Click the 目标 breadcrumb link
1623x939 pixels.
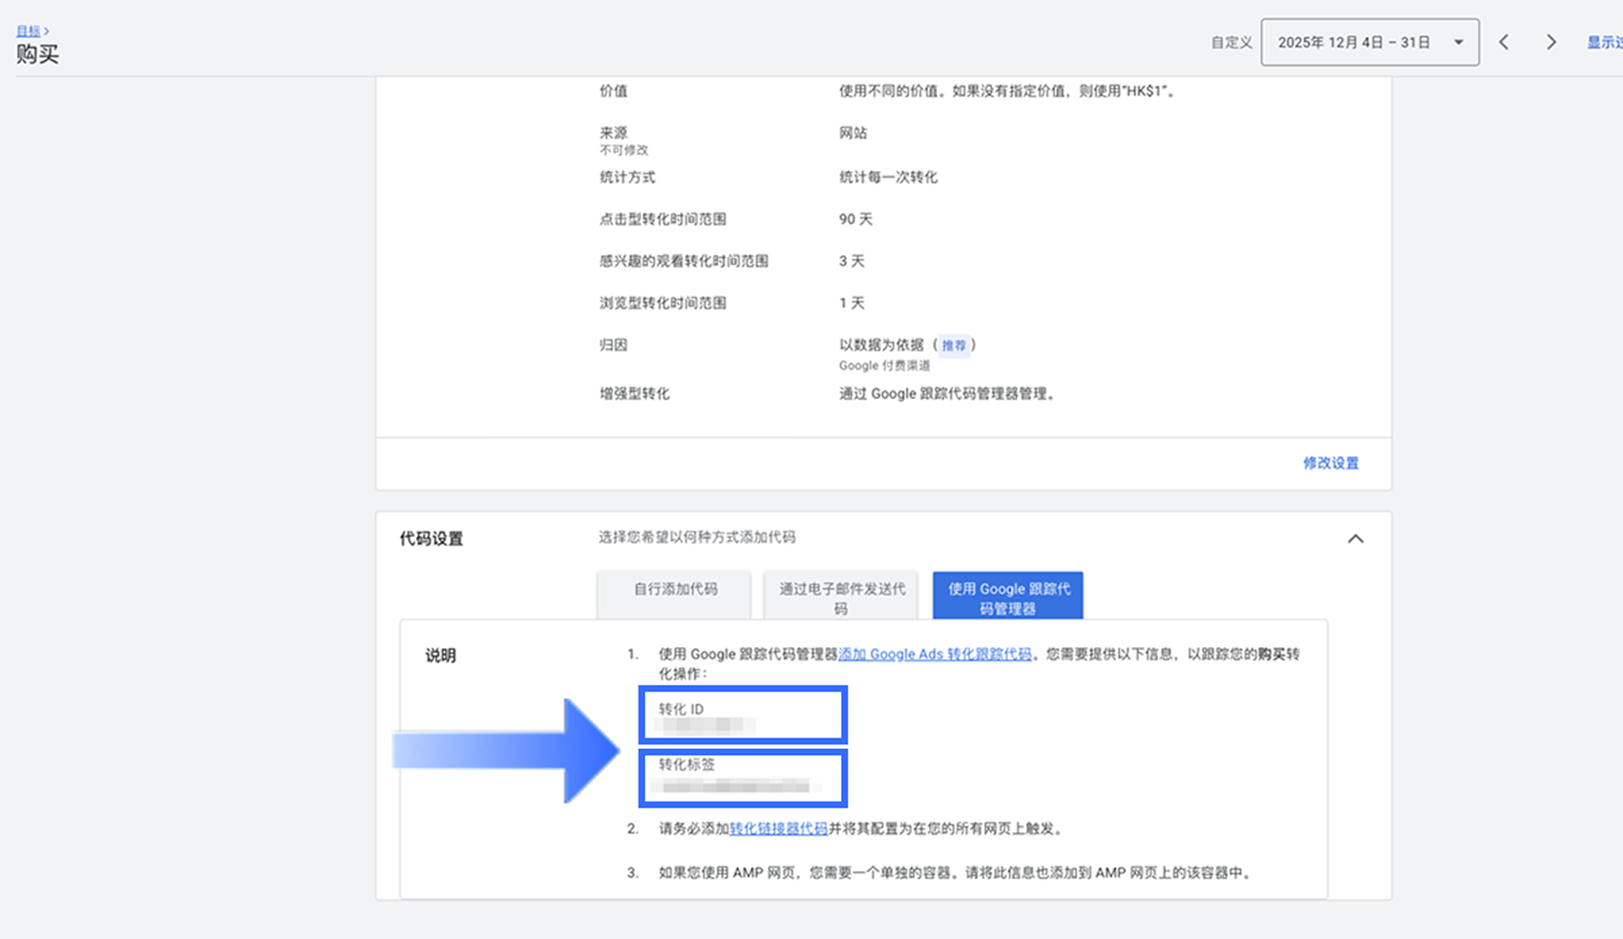(x=28, y=31)
